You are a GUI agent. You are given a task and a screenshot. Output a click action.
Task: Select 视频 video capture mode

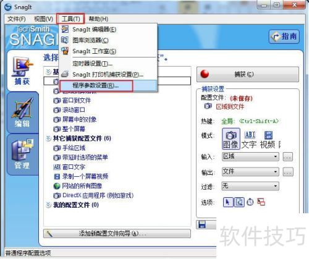tap(268, 140)
